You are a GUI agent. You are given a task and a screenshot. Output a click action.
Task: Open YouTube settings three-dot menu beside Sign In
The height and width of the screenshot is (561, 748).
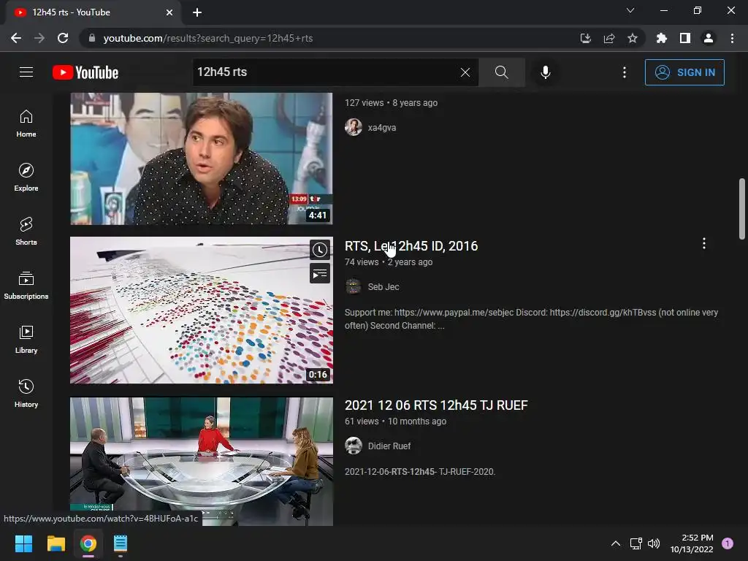pos(625,72)
